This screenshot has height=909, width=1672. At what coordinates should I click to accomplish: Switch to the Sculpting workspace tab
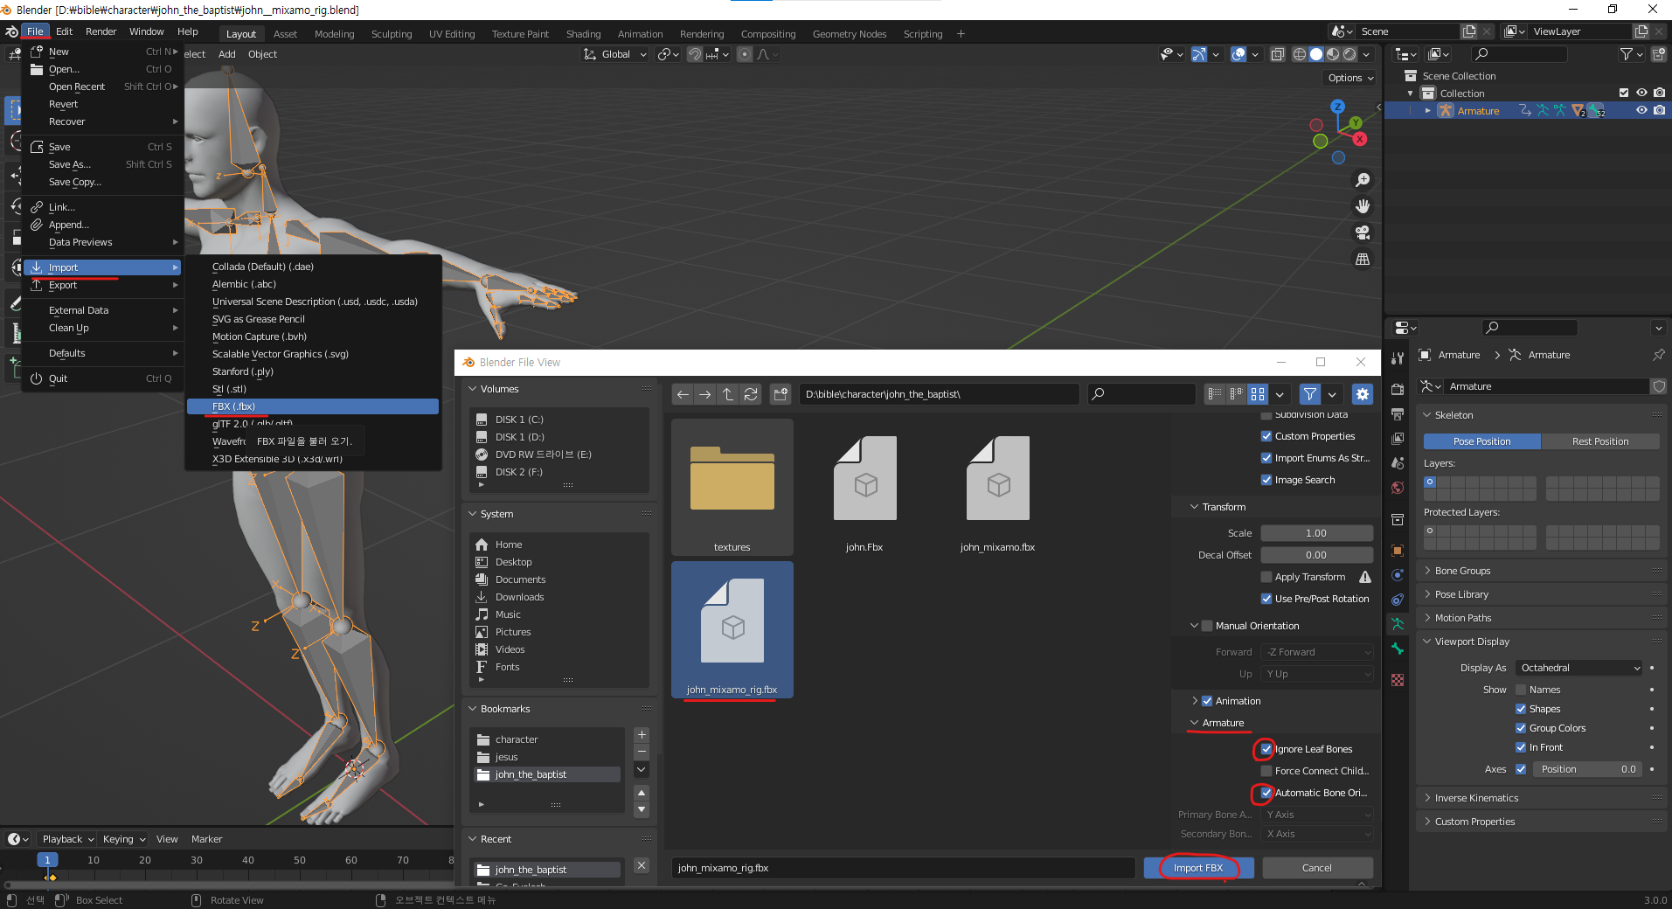(392, 34)
